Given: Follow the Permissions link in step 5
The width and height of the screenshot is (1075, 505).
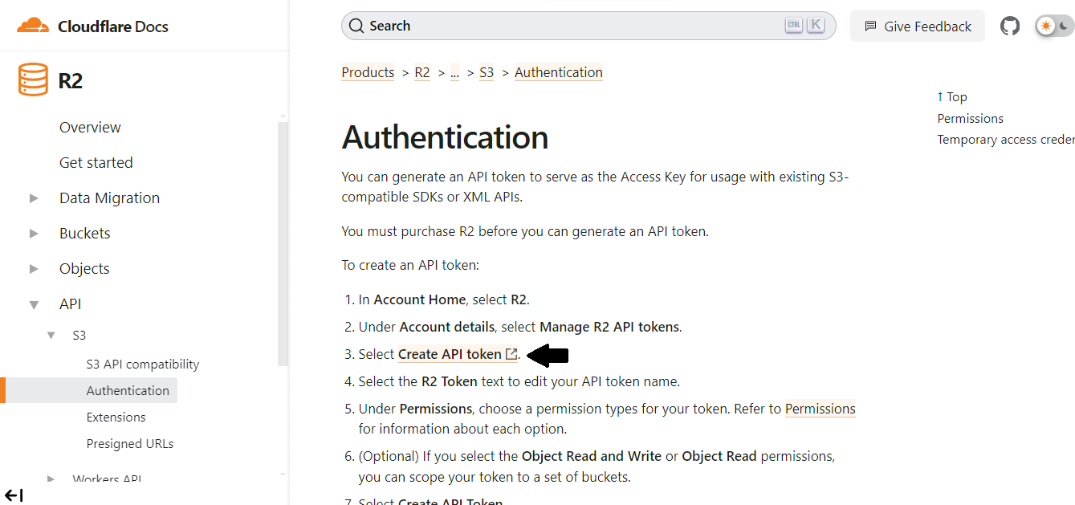Looking at the screenshot, I should pyautogui.click(x=821, y=409).
